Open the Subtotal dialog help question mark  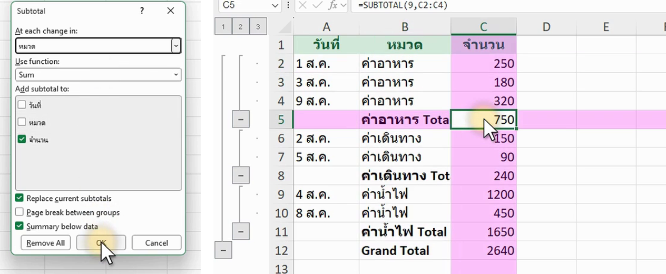(142, 11)
